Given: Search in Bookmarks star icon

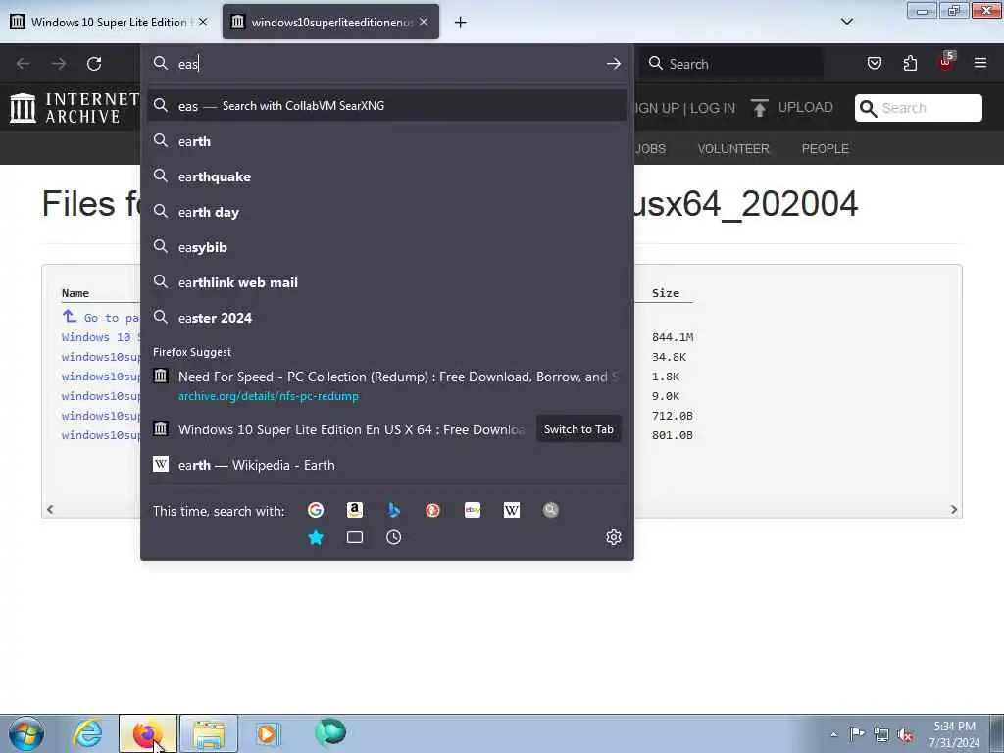Looking at the screenshot, I should coord(315,538).
